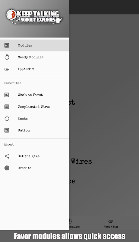139x242 pixels.
Task: Click the stopwatch icon beside Needy Modules
Action: point(7,57)
